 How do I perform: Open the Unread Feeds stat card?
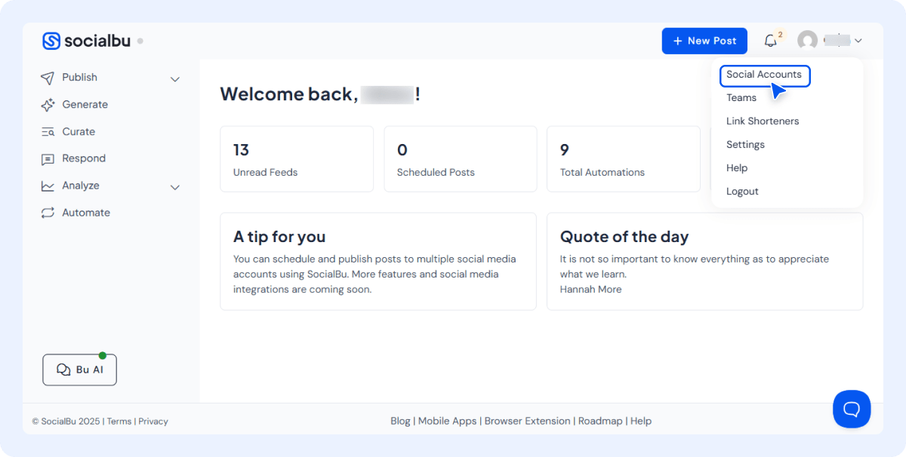297,158
